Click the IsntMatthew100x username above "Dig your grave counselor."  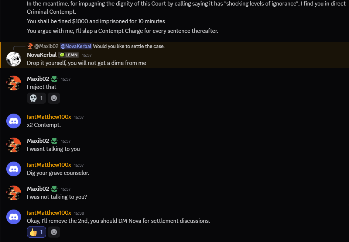(x=49, y=165)
